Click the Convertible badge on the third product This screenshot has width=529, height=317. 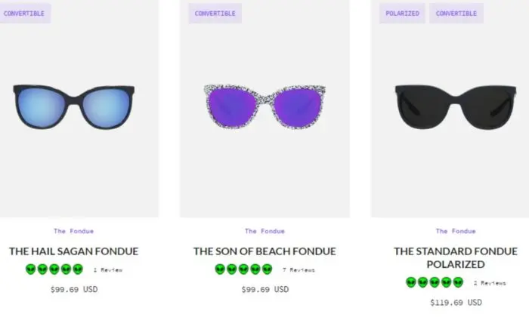tap(456, 14)
